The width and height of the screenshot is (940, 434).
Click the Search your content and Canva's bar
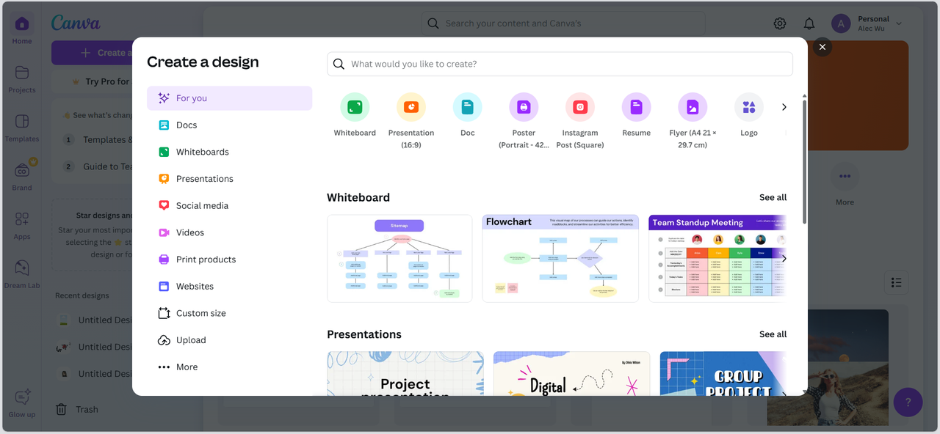tap(563, 23)
